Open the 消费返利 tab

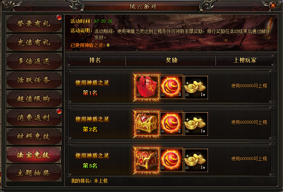tap(34, 118)
